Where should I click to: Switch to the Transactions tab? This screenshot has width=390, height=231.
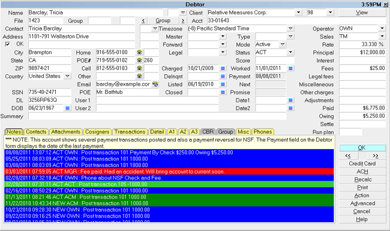(130, 132)
